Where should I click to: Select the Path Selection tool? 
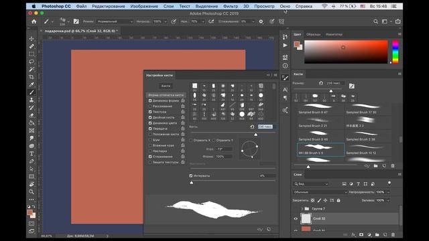(x=32, y=169)
